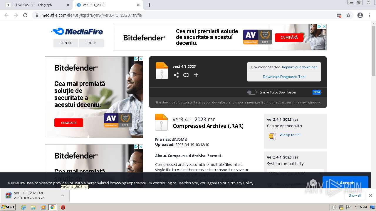The image size is (376, 211).
Task: Click popup blocked icon in address bar
Action: 339,15
